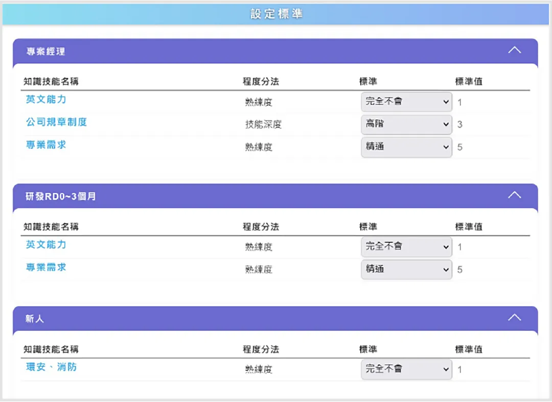Open the 英文能力 link under 研發RD0~3個月
The height and width of the screenshot is (402, 552).
46,245
